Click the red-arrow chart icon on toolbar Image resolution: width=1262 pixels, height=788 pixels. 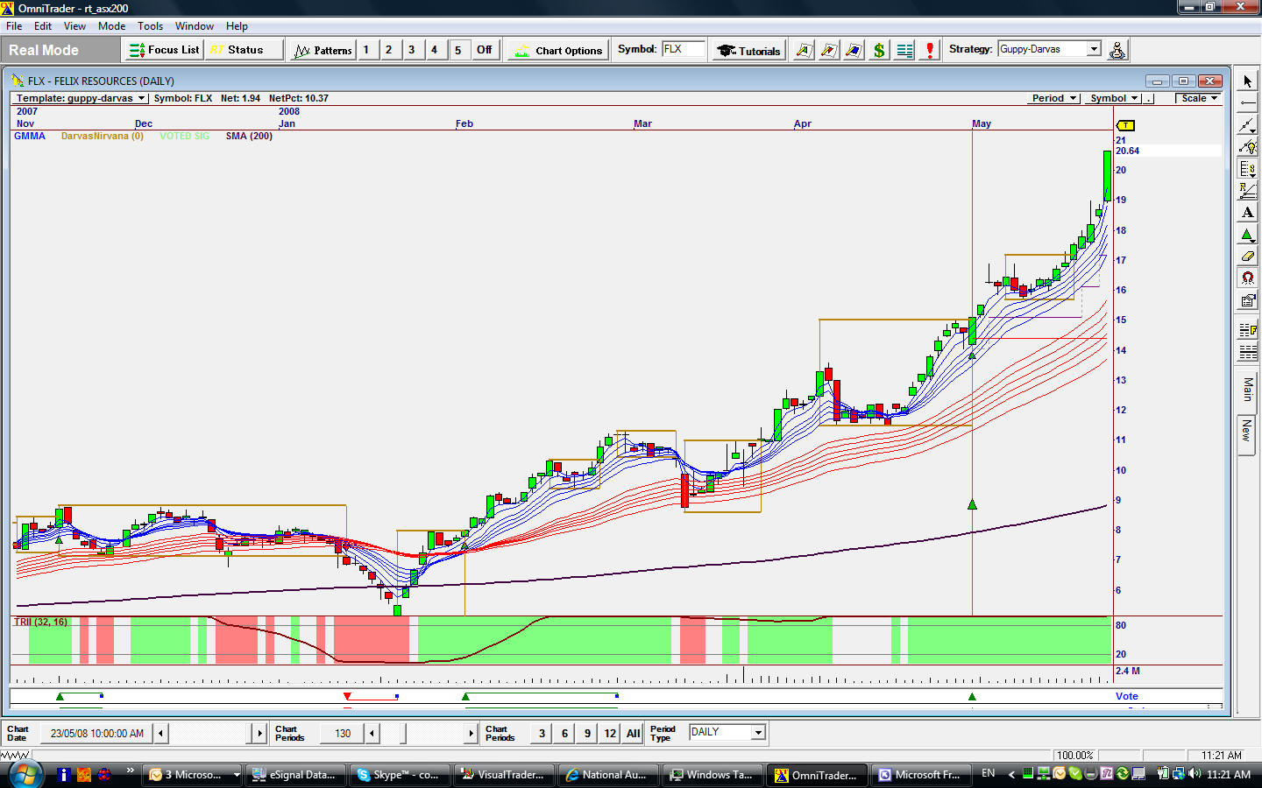[x=828, y=50]
